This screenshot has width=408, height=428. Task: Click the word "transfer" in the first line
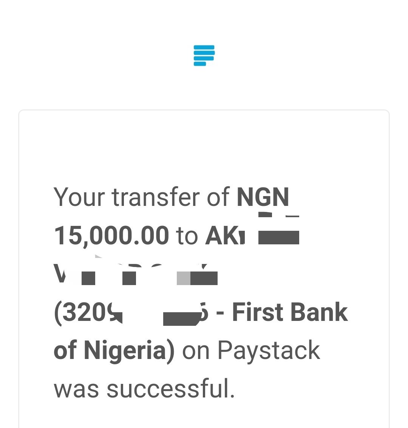[156, 197]
